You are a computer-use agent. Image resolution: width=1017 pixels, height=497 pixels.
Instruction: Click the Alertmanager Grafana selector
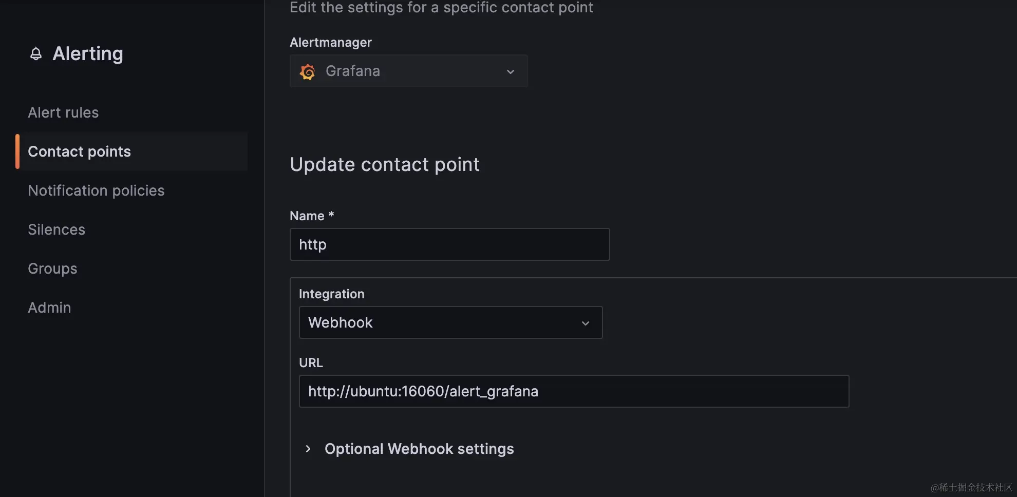tap(408, 71)
